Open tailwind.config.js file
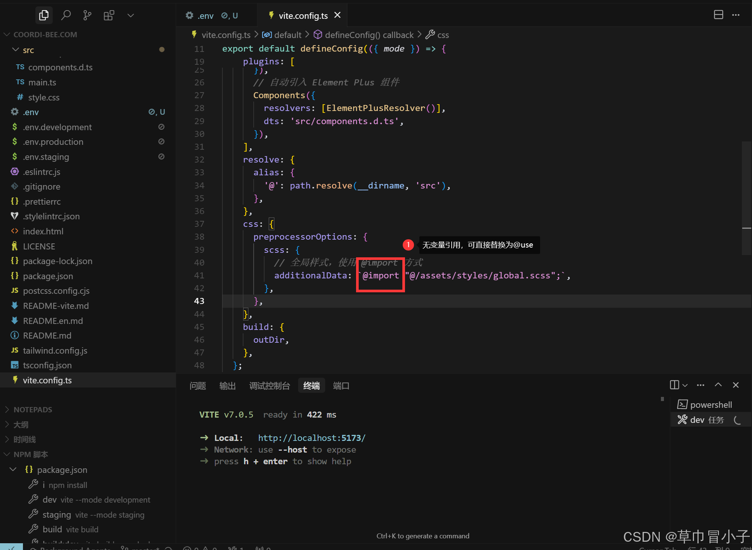This screenshot has width=752, height=550. pyautogui.click(x=88, y=351)
